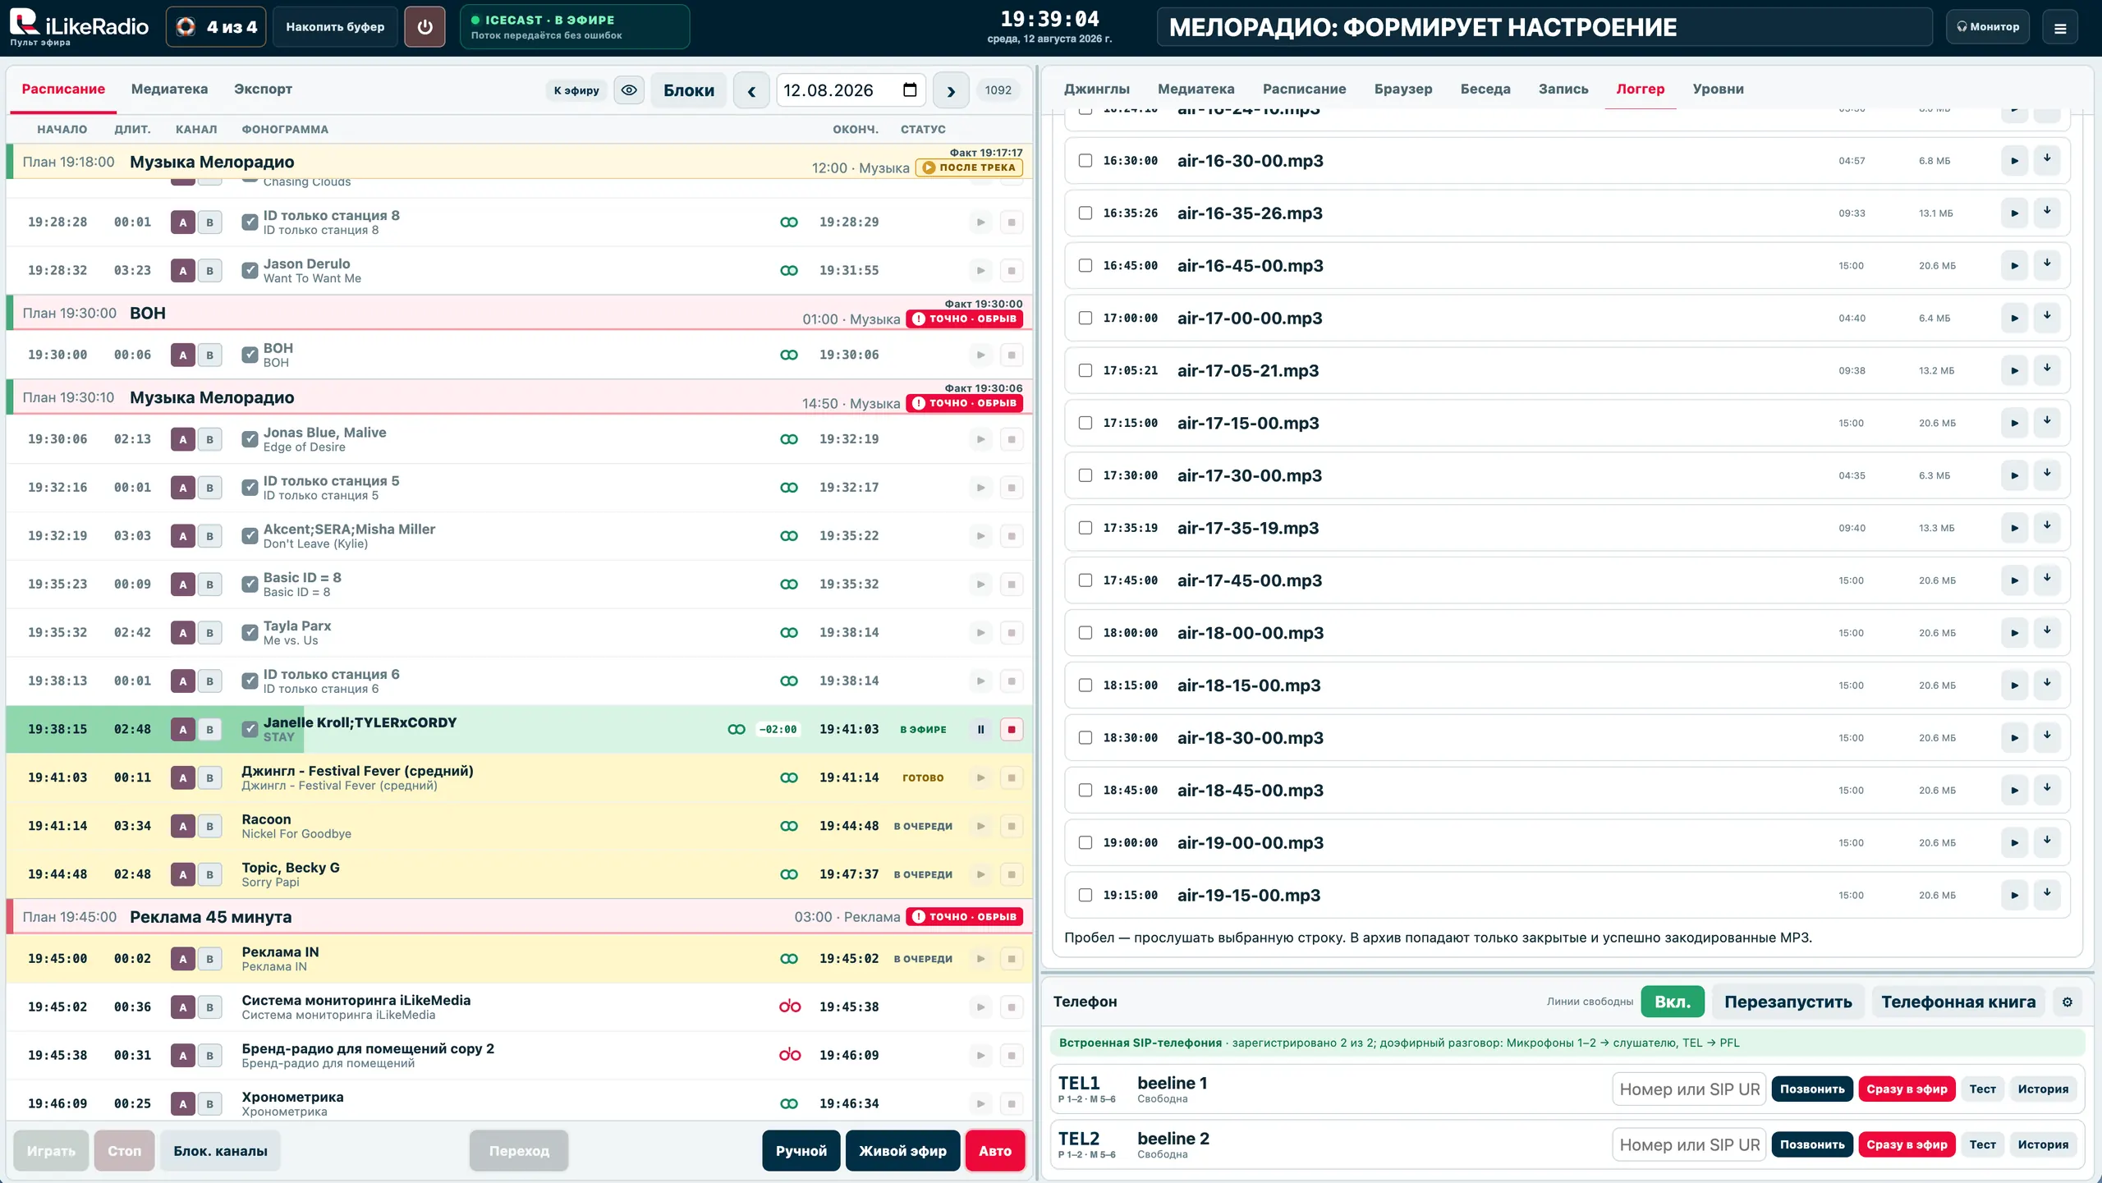Open the Джинглы tab in right panel

coord(1097,89)
